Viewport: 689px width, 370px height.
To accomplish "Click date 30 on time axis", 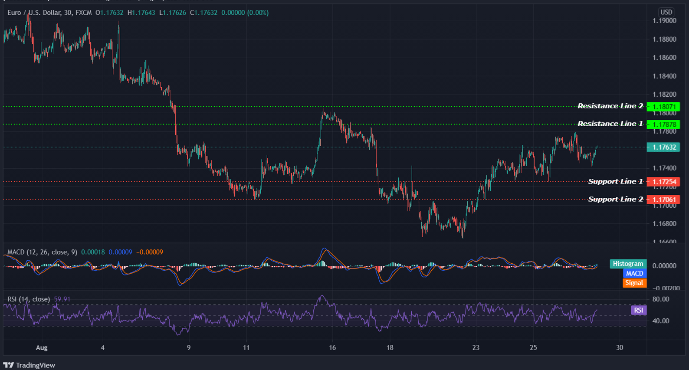I will pyautogui.click(x=620, y=347).
